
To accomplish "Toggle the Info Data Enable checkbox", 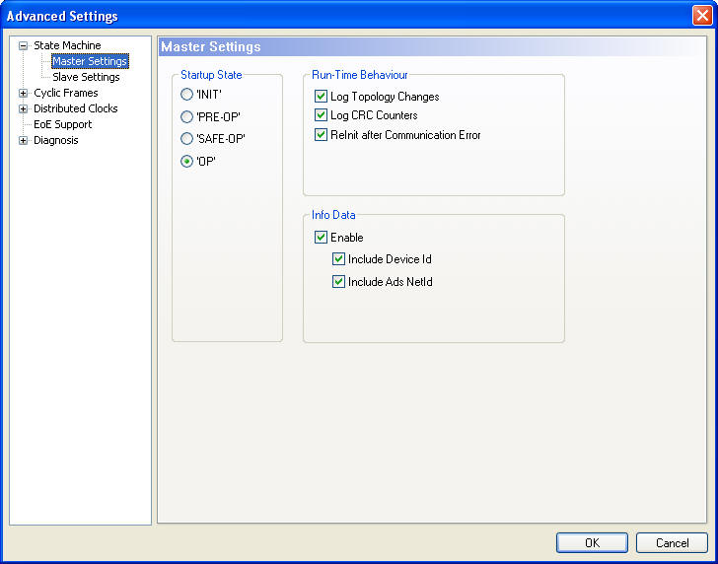I will pos(321,238).
